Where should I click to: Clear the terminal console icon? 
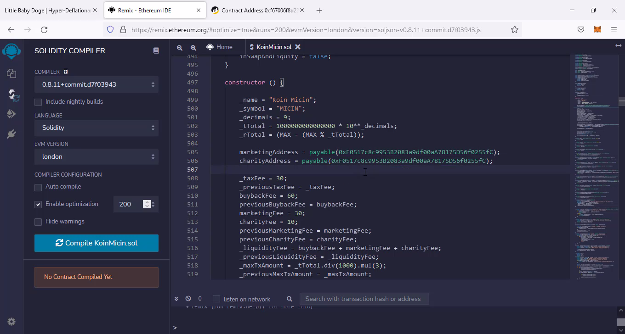click(188, 299)
